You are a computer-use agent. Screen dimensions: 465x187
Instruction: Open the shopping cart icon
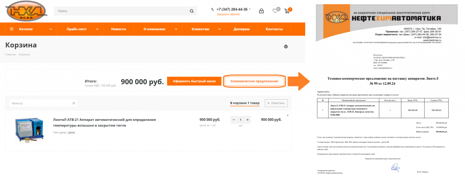coord(287,11)
